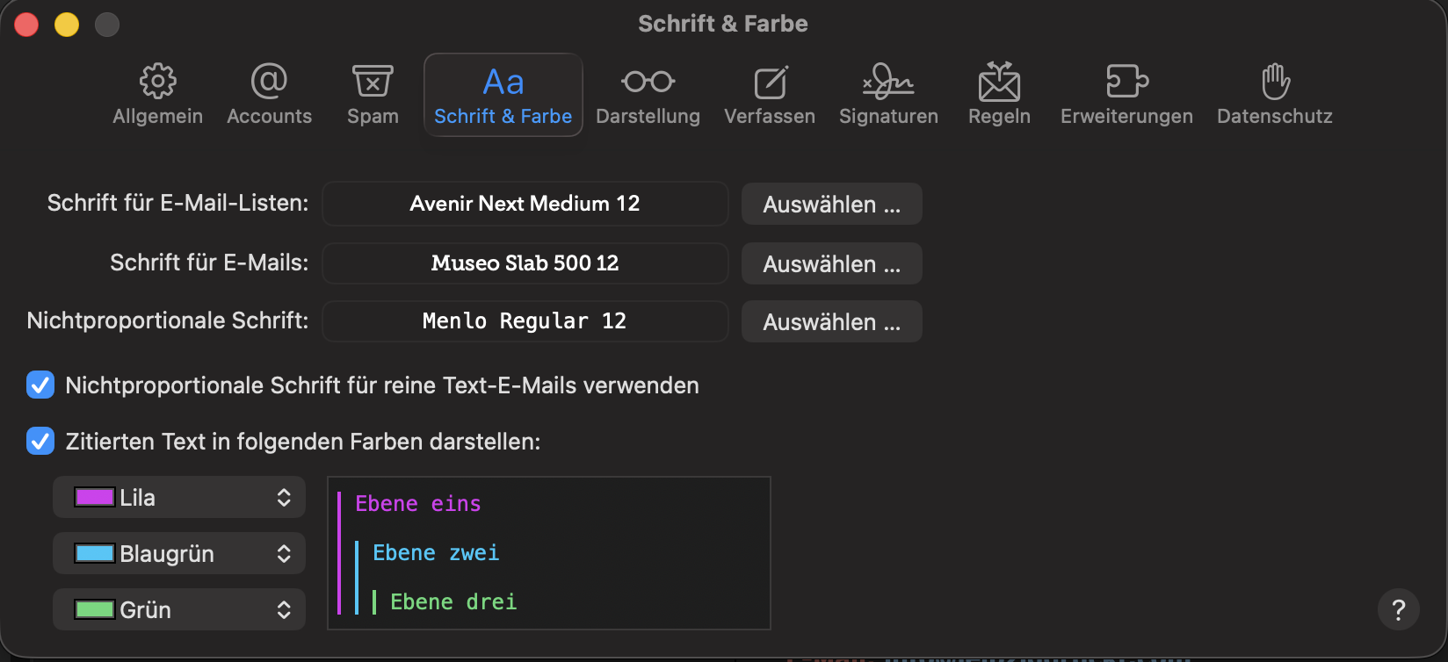Click Auswählen for Nichtproportionale Schrift
1448x662 pixels.
coord(831,322)
